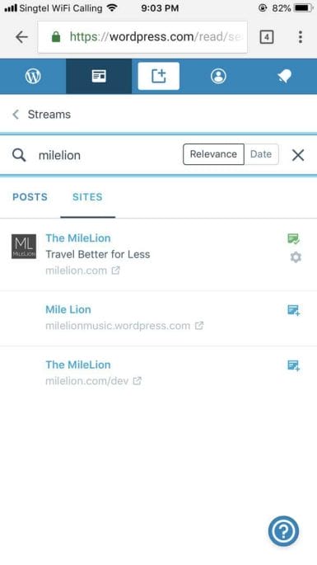Open the Mile Lion site title
This screenshot has height=565, width=317.
click(x=68, y=309)
